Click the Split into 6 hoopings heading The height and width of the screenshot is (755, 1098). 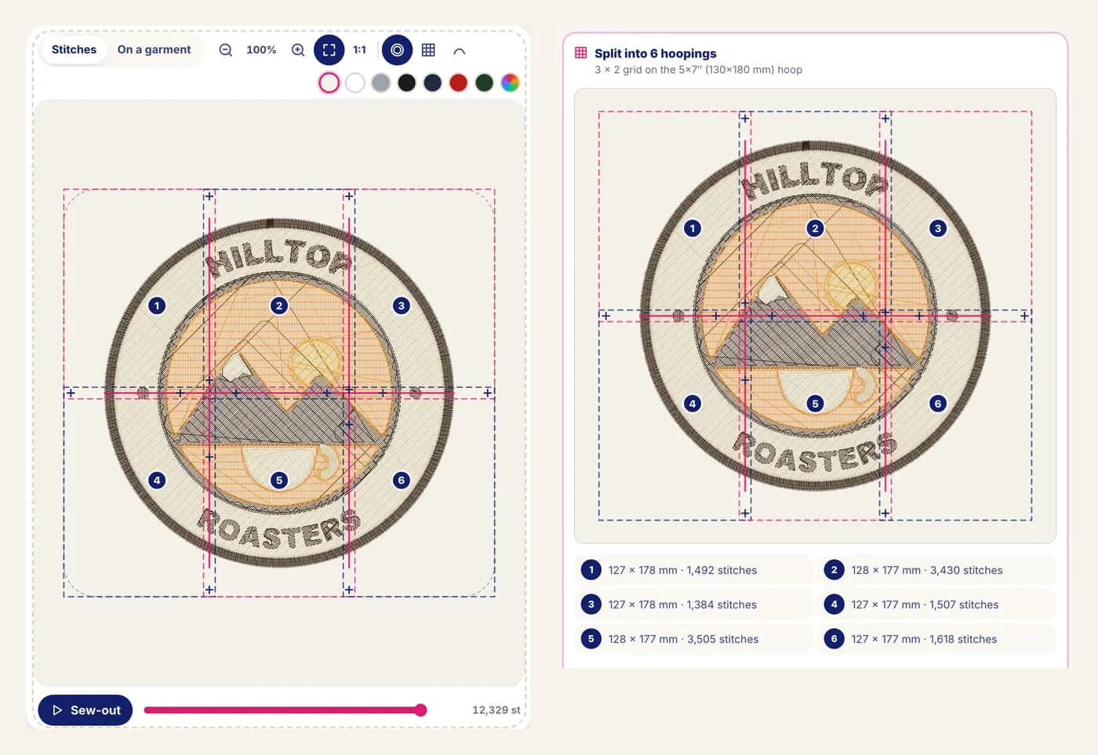(656, 53)
